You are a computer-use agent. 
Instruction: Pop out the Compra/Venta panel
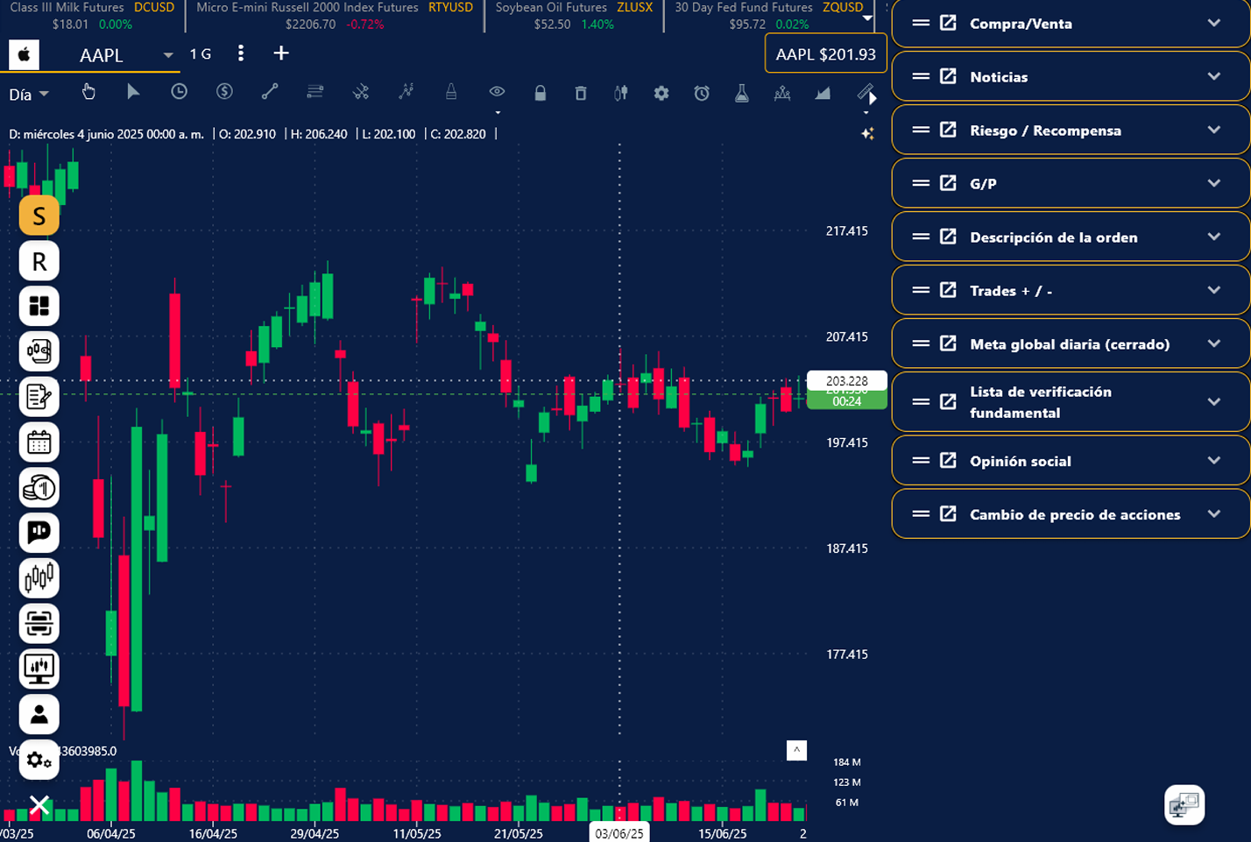(948, 24)
